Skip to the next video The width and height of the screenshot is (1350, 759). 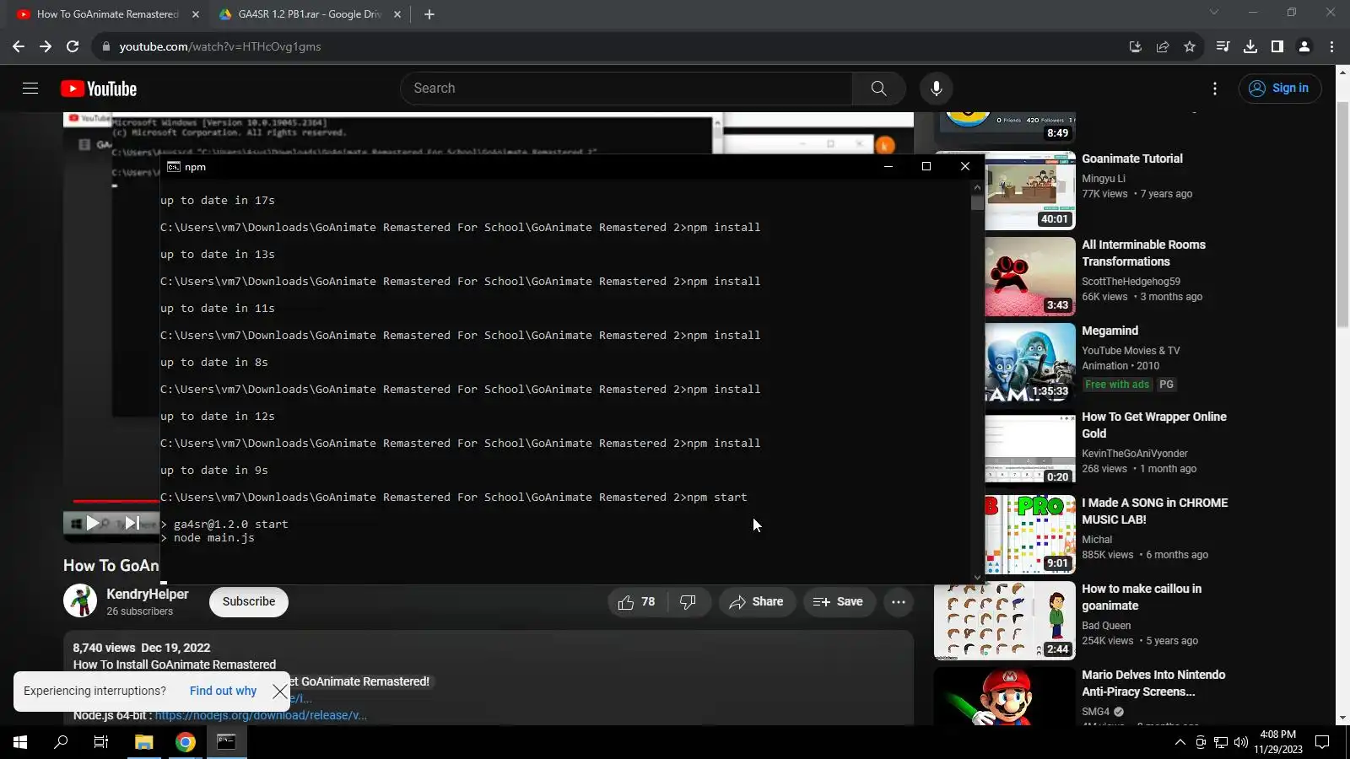pyautogui.click(x=132, y=524)
